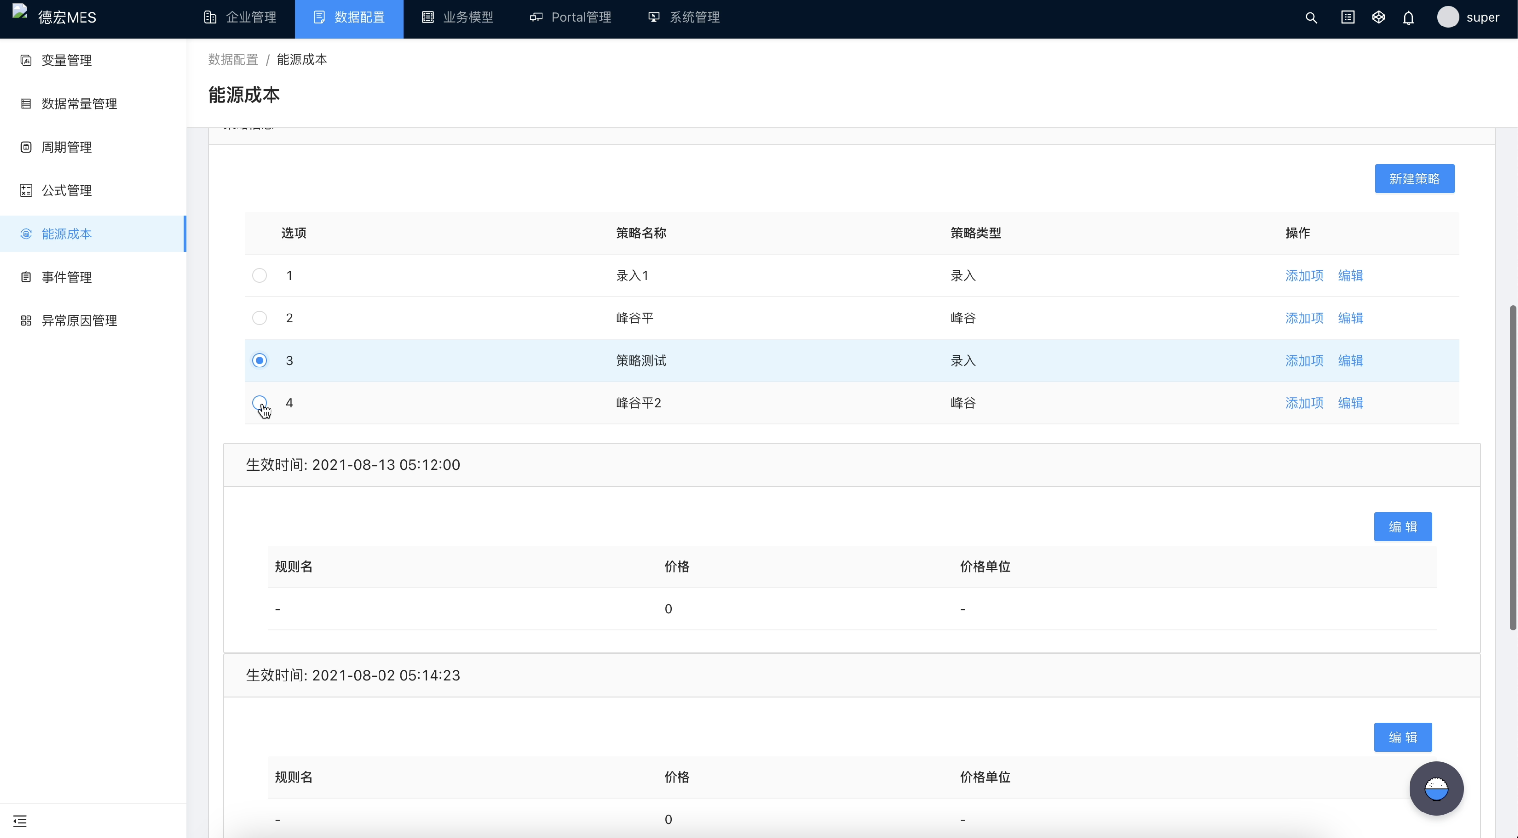The height and width of the screenshot is (838, 1518).
Task: Click the super user avatar
Action: tap(1448, 17)
